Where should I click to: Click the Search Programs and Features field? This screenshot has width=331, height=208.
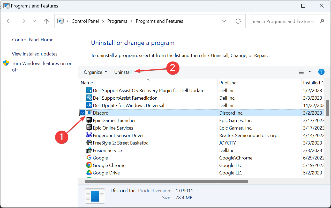click(288, 21)
